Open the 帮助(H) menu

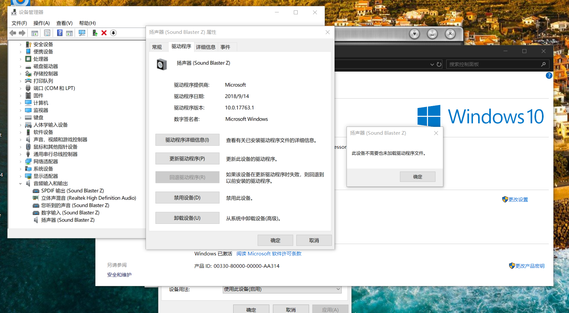click(x=87, y=23)
